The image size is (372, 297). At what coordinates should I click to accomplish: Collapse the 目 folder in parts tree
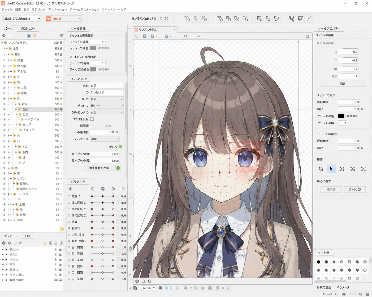pyautogui.click(x=11, y=98)
